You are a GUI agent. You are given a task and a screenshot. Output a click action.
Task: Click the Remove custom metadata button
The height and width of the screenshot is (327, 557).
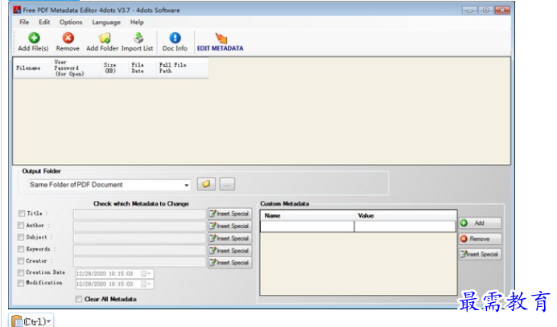(x=480, y=239)
